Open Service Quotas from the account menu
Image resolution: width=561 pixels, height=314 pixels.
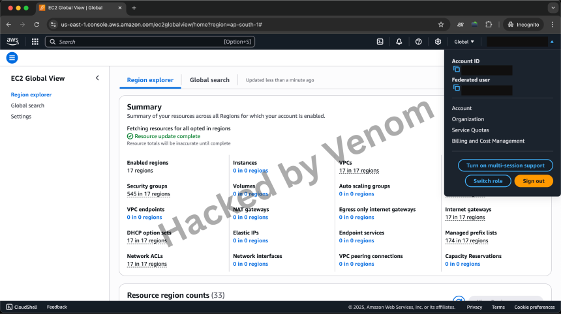tap(470, 130)
